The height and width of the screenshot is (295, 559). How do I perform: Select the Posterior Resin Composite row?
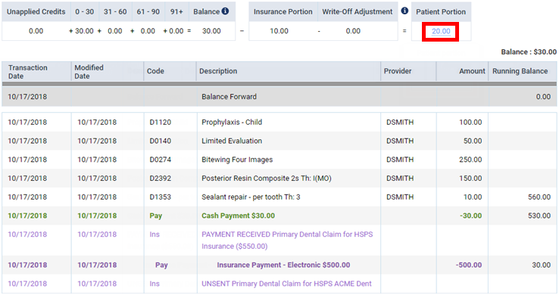point(279,179)
